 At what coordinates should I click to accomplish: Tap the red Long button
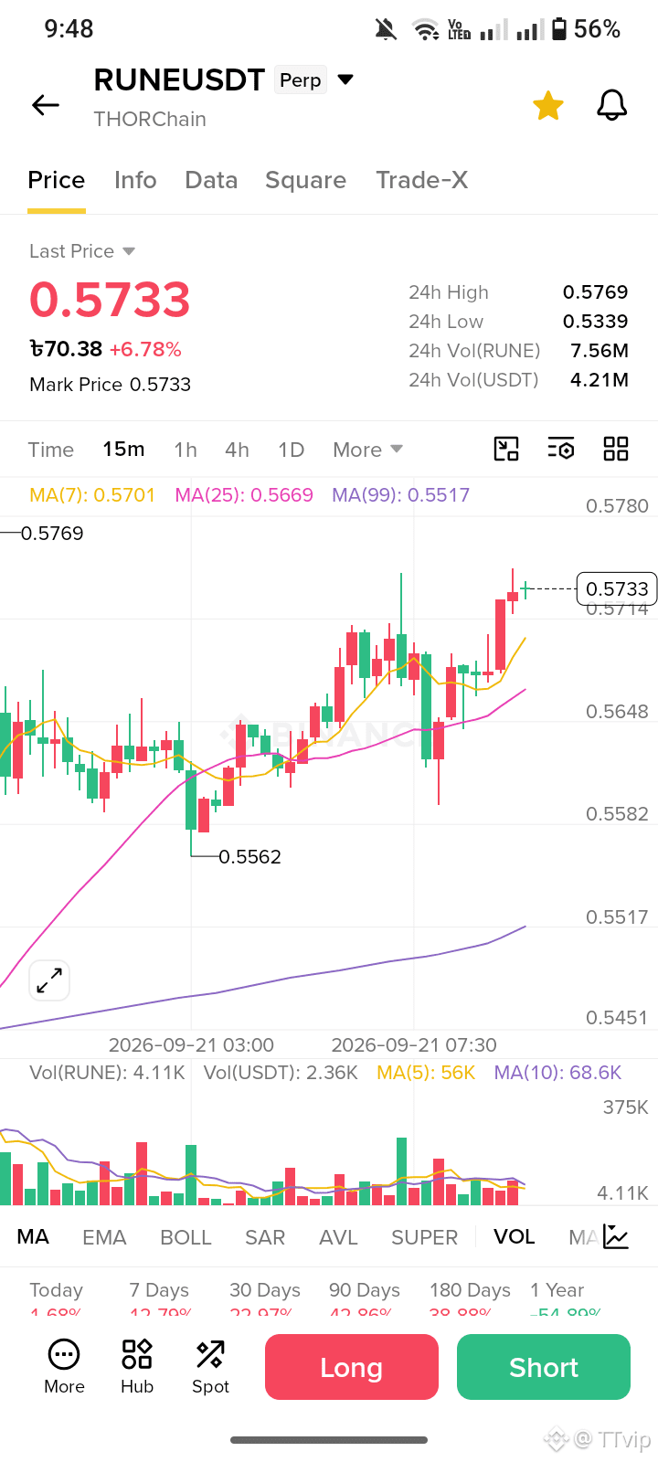click(x=352, y=1367)
